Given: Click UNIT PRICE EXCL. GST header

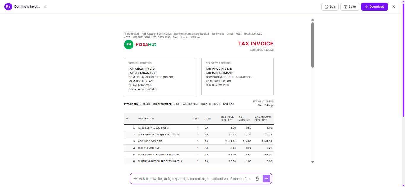Looking at the screenshot, I should point(227,118).
